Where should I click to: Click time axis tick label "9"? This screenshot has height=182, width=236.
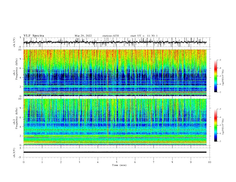point(191,162)
